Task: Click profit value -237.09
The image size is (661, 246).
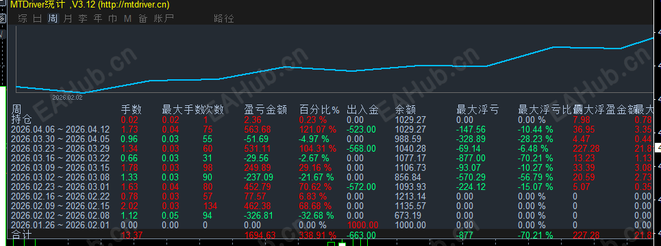Action: (259, 177)
